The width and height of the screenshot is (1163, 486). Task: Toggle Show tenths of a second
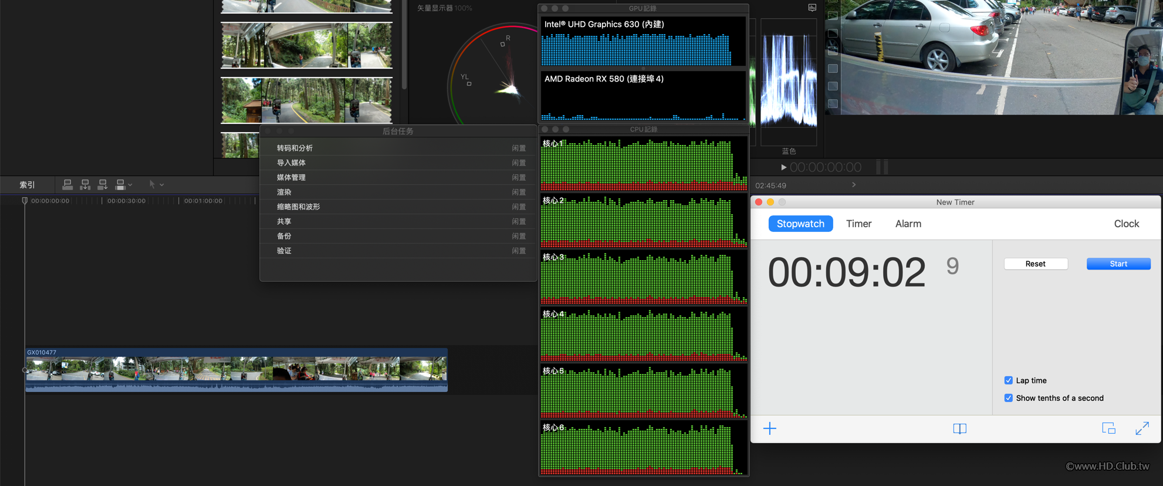pos(1008,398)
